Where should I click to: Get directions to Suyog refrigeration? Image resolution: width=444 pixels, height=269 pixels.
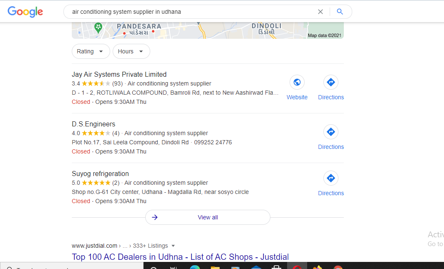(x=331, y=178)
